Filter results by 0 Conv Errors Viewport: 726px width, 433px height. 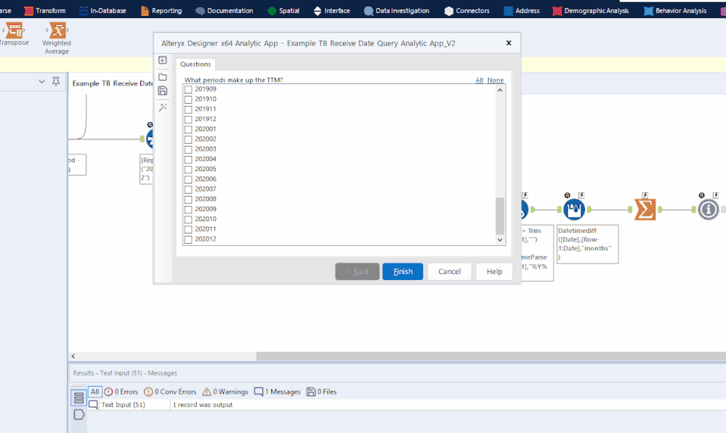[x=170, y=392]
